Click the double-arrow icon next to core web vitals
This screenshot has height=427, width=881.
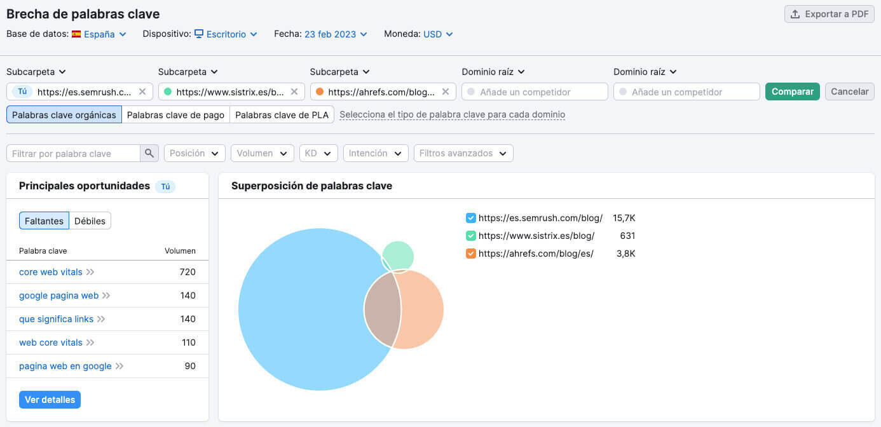tap(90, 272)
